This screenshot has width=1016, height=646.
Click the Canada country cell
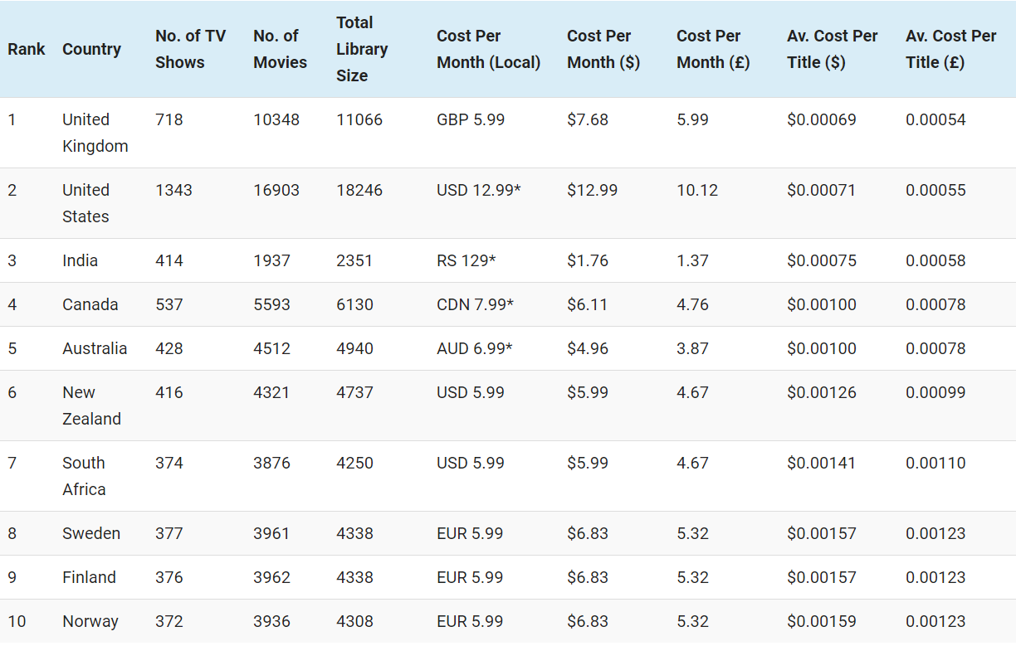click(x=90, y=304)
